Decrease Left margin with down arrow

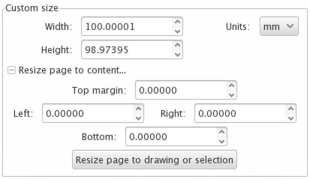click(139, 118)
